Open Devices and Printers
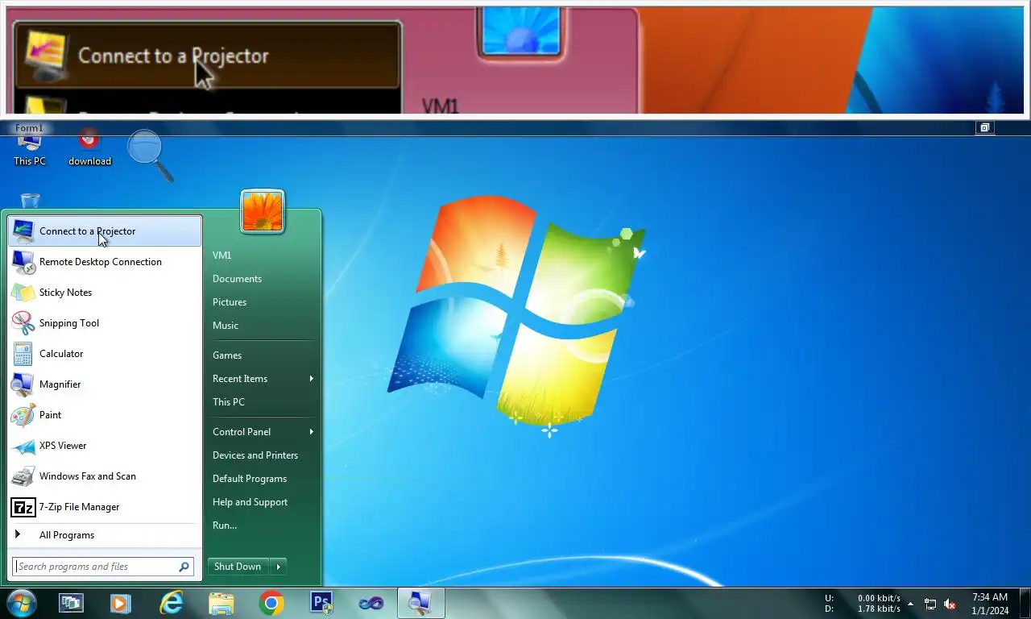This screenshot has height=619, width=1031. pyautogui.click(x=255, y=455)
